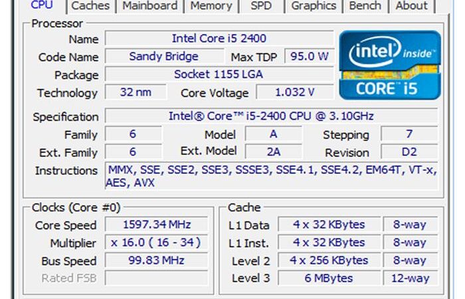Click the Bus Speed value field
The height and width of the screenshot is (299, 465).
coord(157,260)
